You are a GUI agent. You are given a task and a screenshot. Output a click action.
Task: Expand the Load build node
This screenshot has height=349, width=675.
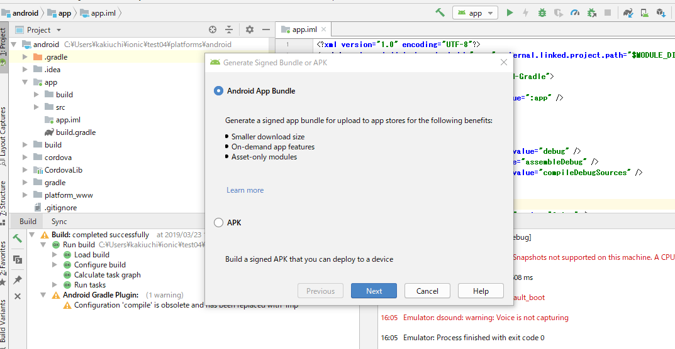pyautogui.click(x=55, y=254)
